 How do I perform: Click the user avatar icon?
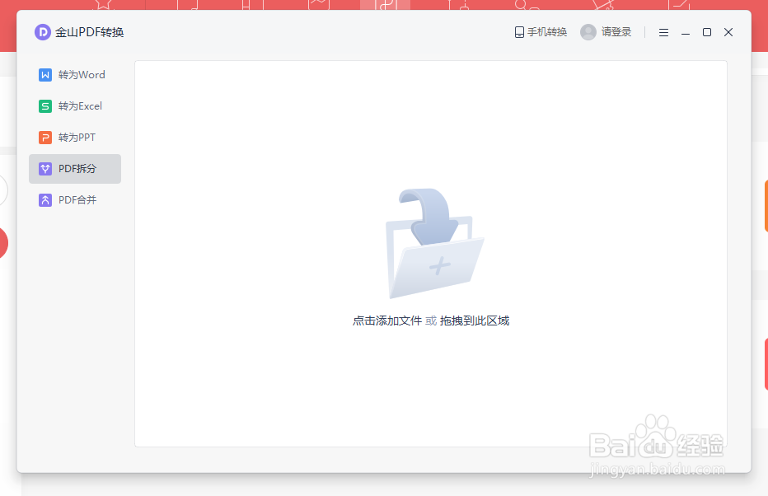(x=588, y=31)
